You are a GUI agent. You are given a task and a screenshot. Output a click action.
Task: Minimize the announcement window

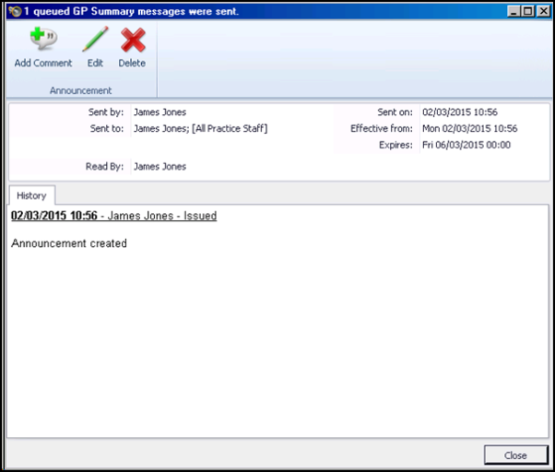tap(513, 10)
